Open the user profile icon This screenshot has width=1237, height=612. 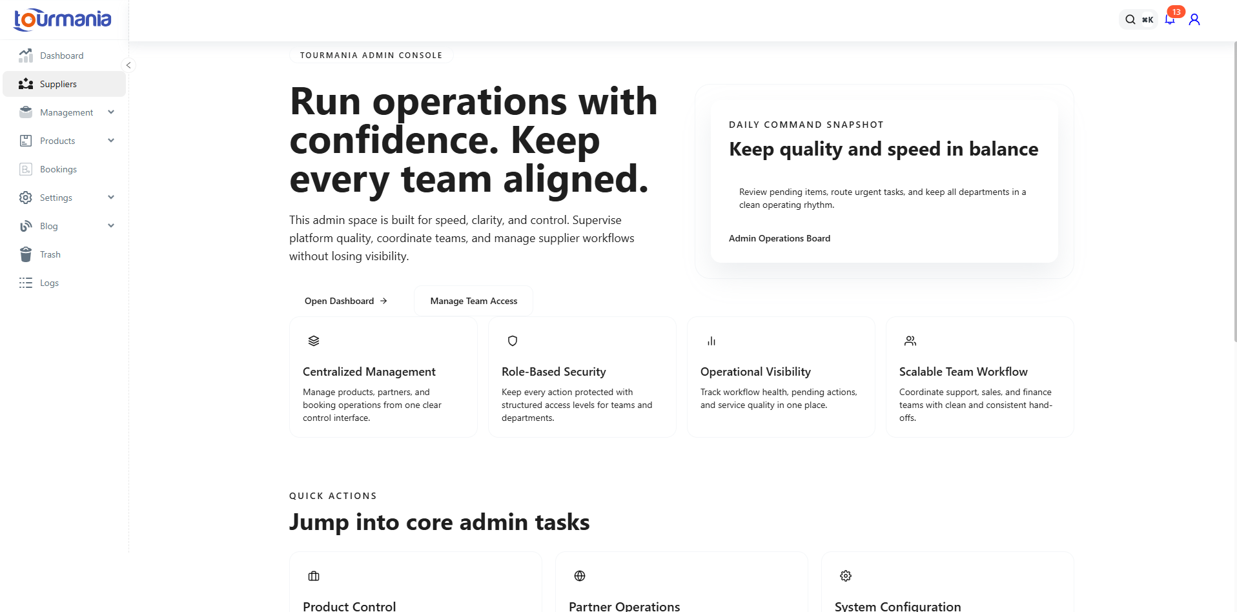1194,19
